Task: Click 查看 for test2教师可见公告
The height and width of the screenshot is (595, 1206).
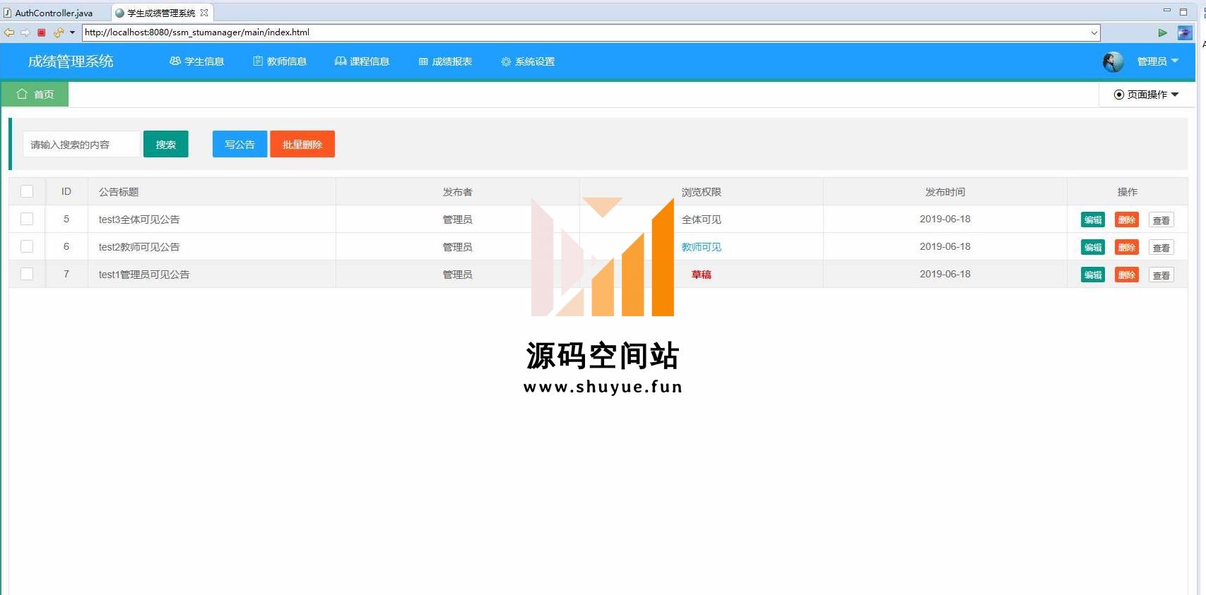Action: coord(1161,248)
